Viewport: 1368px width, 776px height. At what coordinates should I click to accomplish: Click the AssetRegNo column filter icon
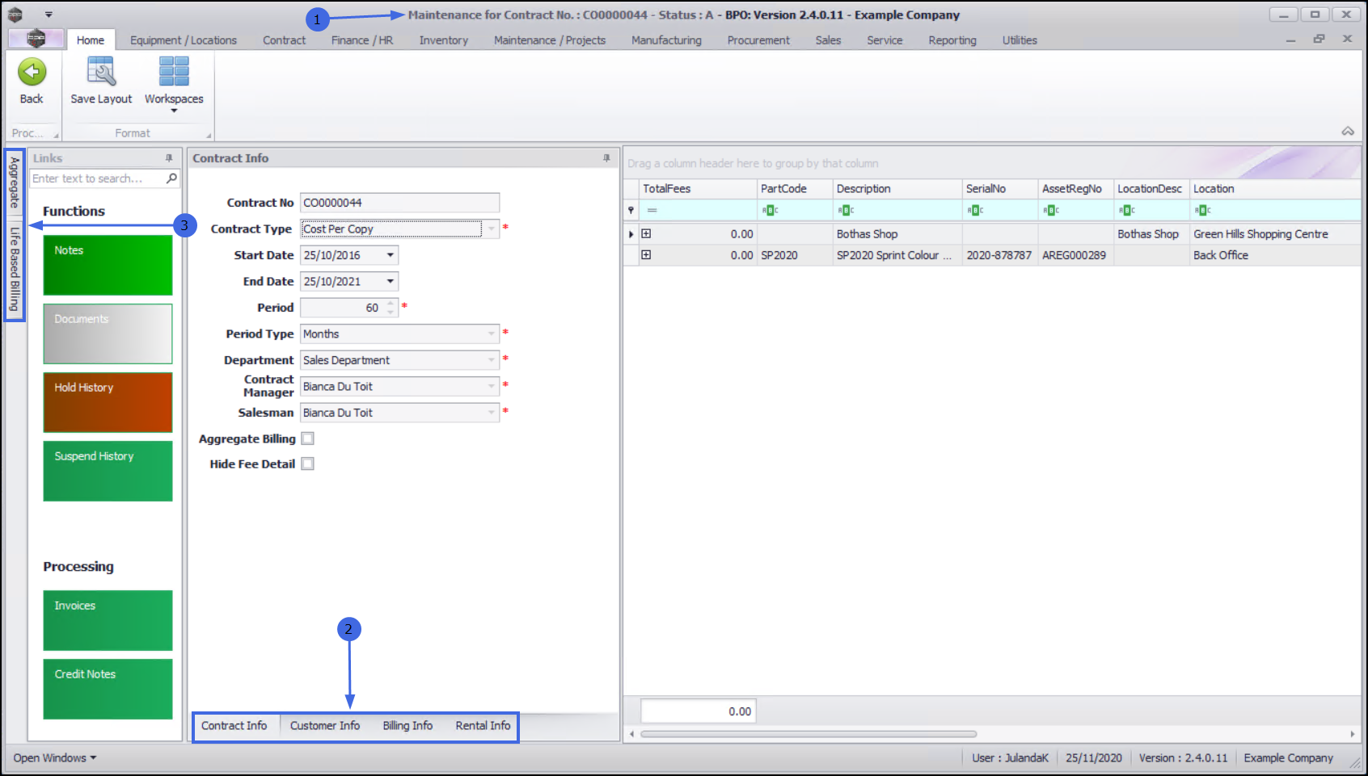click(x=1051, y=211)
